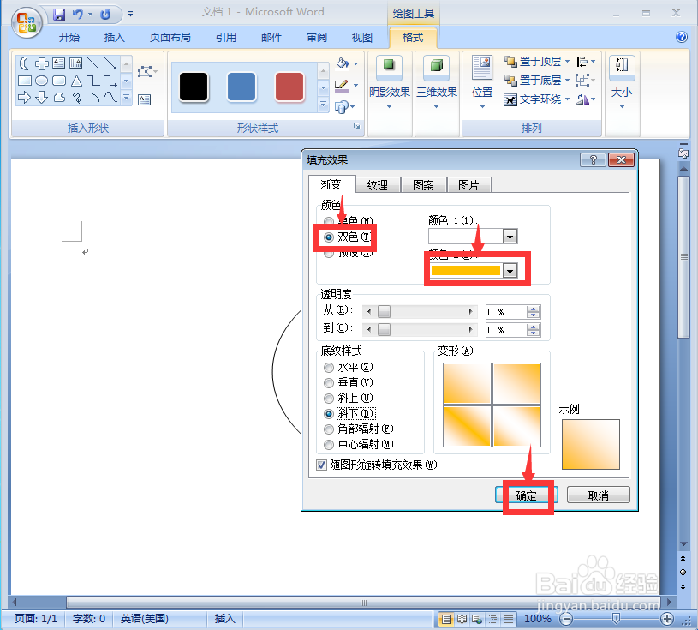Viewport: 698px width, 630px height.
Task: Expand the shape styles gallery more arrow
Action: tap(323, 105)
